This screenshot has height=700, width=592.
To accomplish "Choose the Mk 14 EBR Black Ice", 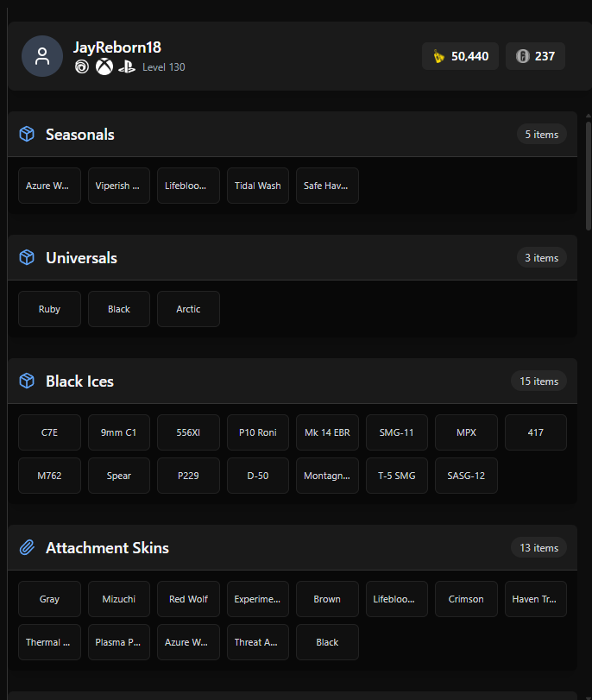I will [327, 432].
